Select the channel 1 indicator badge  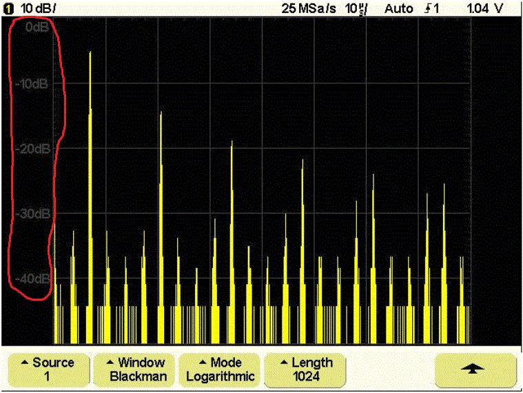pyautogui.click(x=8, y=9)
